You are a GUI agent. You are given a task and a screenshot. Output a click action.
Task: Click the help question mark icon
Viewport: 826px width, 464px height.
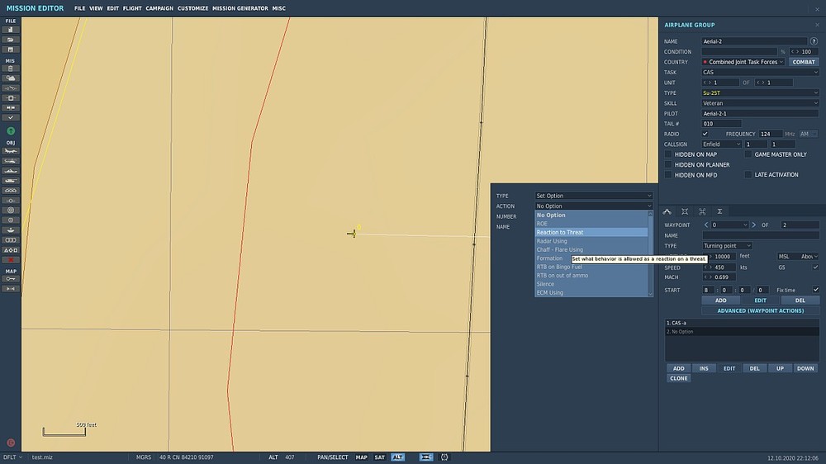pos(814,41)
